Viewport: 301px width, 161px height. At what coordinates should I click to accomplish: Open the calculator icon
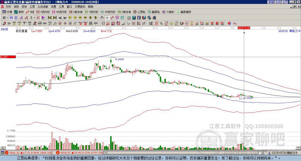(x=134, y=18)
